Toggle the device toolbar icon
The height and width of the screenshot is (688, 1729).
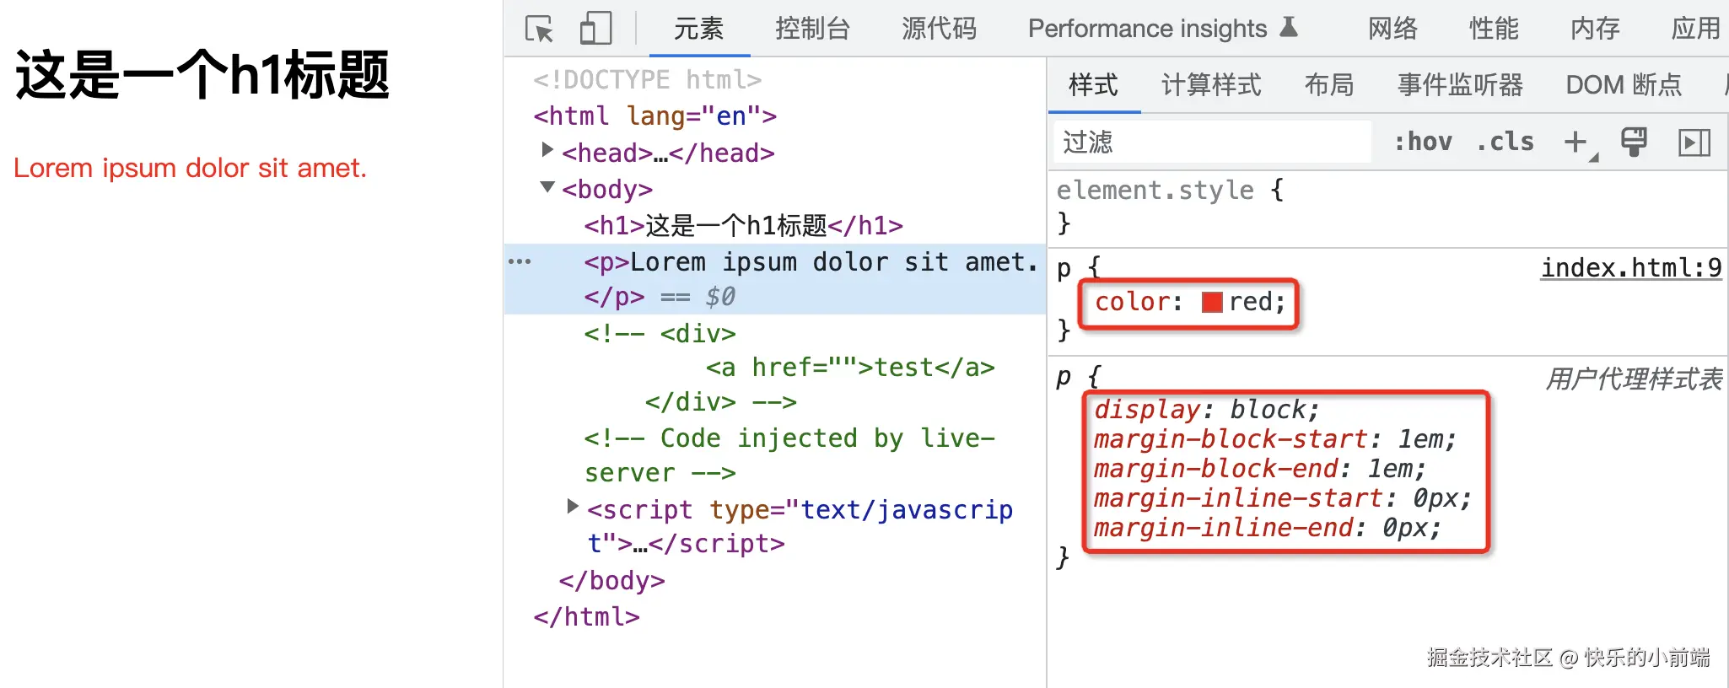point(595,29)
